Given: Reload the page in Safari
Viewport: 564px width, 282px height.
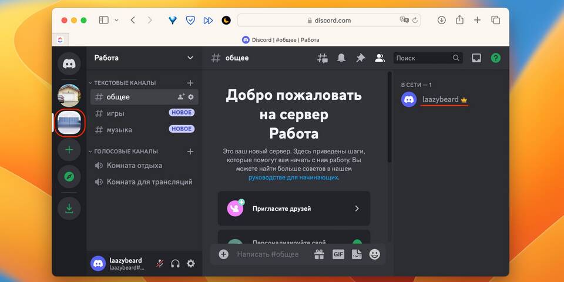Looking at the screenshot, I should tap(415, 20).
